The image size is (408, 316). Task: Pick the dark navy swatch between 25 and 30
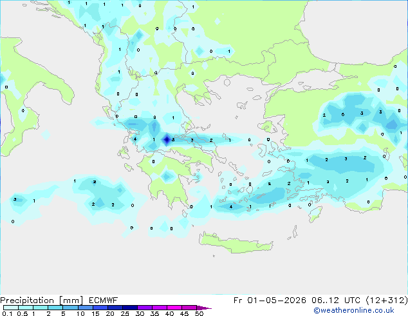(129, 308)
